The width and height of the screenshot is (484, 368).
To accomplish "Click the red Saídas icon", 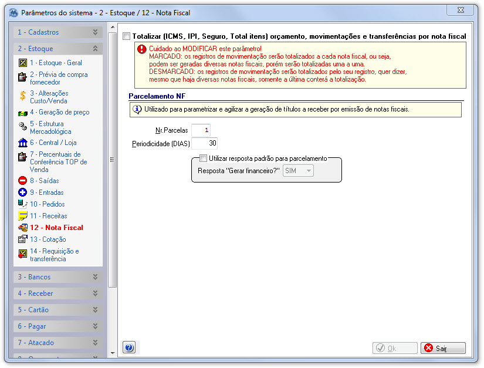I will pos(22,181).
